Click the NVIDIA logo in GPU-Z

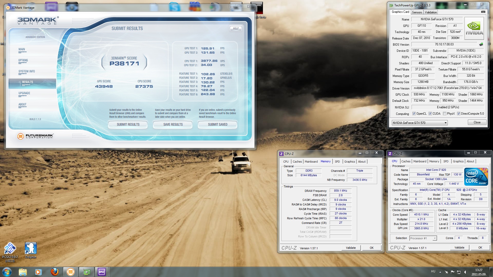coord(474,28)
